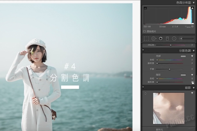Screen dimensions: 197x131
Task: Collapse the detail preview disclosure triangle
Action: click(192, 93)
